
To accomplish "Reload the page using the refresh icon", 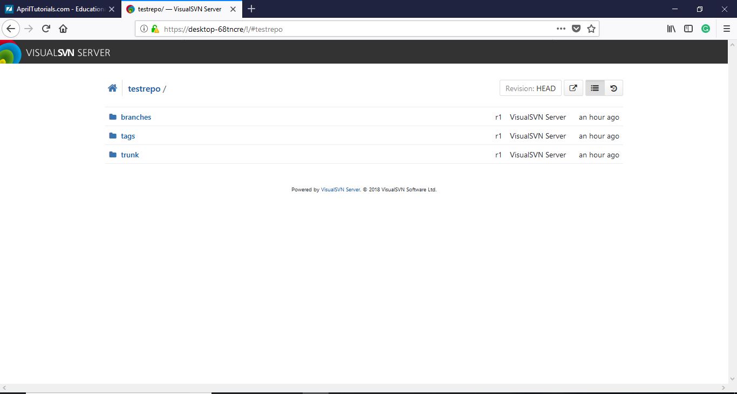I will click(45, 29).
